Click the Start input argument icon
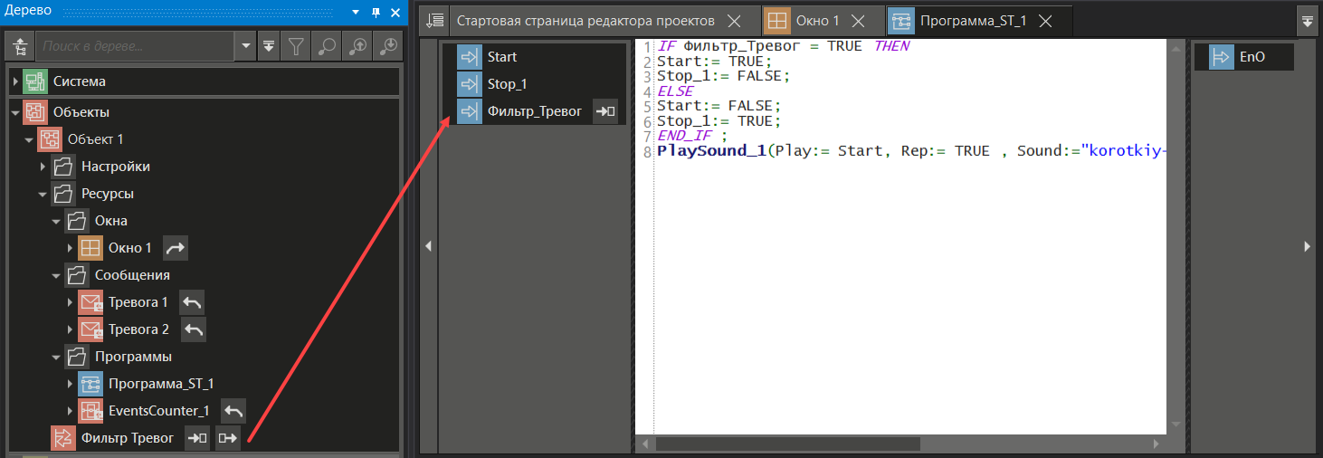 click(x=470, y=57)
